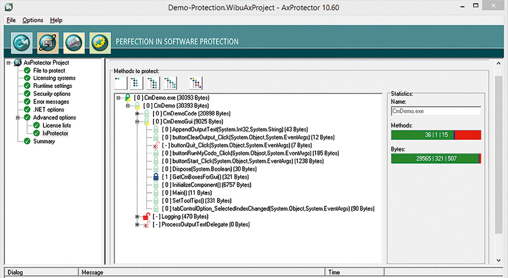508x278 pixels.
Task: Click the green check beside File to protect
Action: (x=27, y=70)
